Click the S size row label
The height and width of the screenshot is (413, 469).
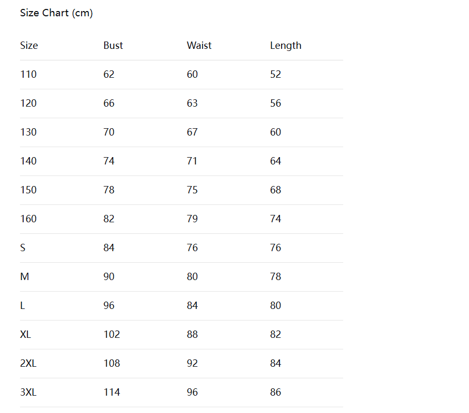click(x=23, y=247)
